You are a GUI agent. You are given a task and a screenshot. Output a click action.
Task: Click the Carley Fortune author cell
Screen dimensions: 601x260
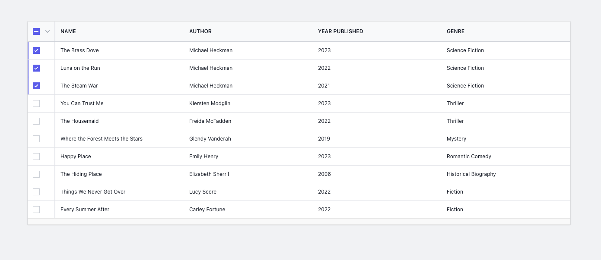(207, 210)
